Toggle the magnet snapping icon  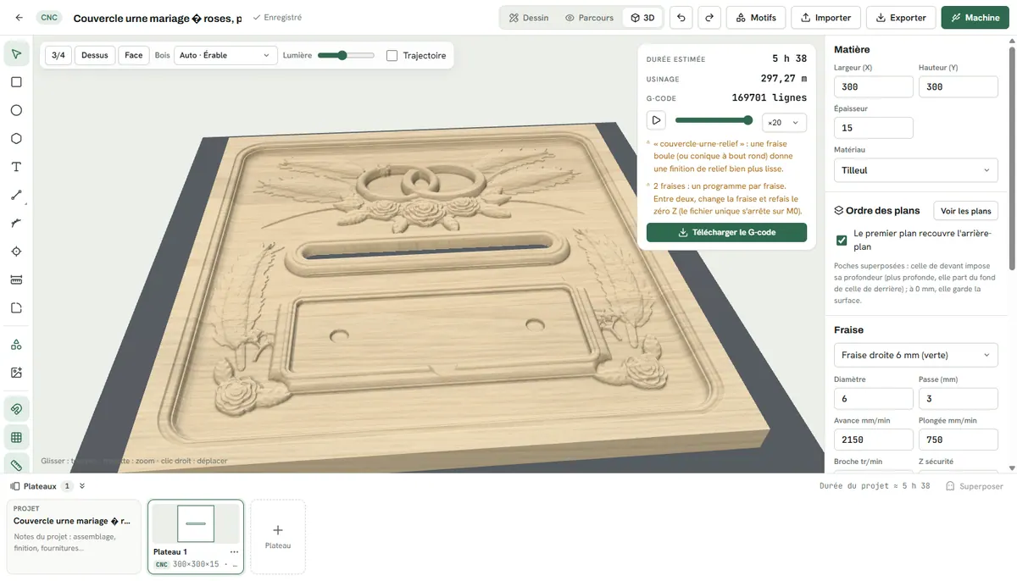(16, 409)
